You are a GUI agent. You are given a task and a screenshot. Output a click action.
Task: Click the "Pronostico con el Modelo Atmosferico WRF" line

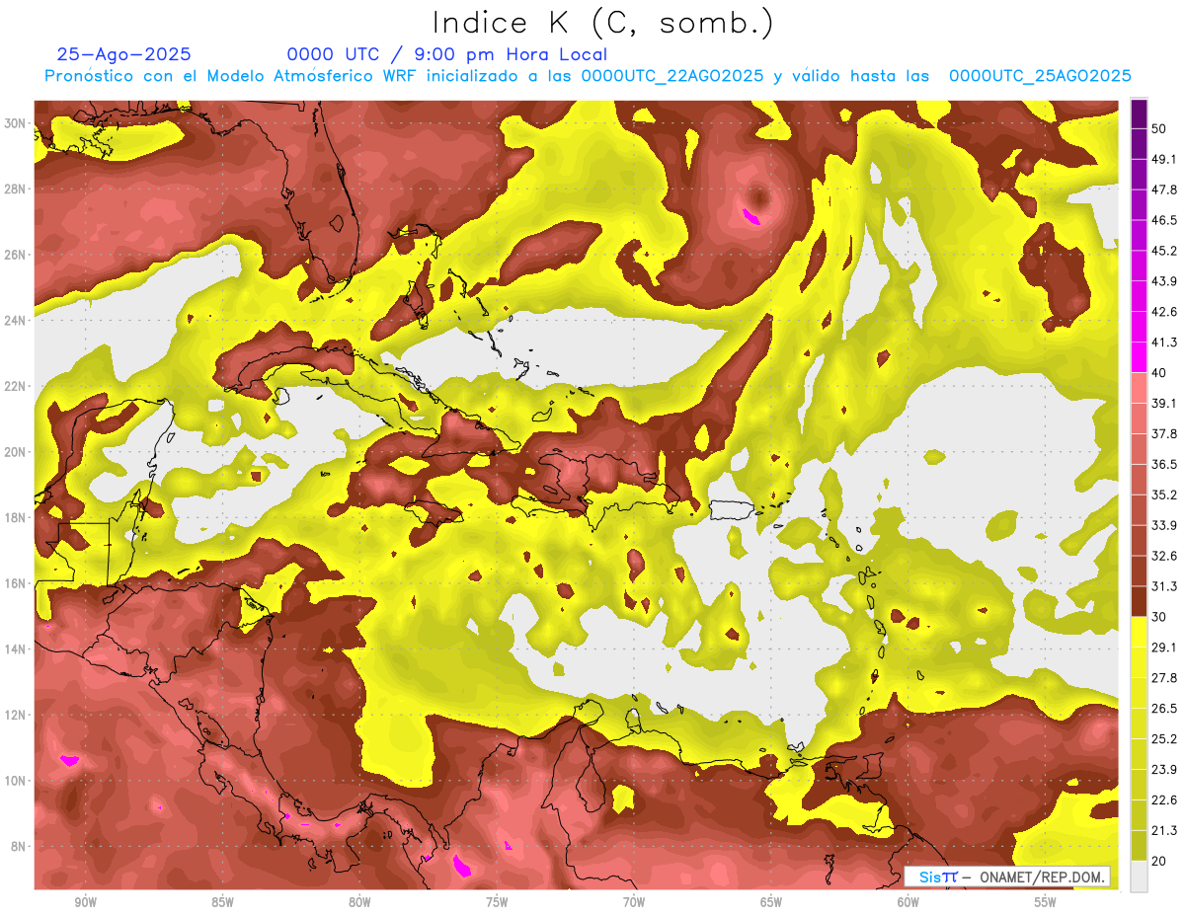tap(588, 76)
